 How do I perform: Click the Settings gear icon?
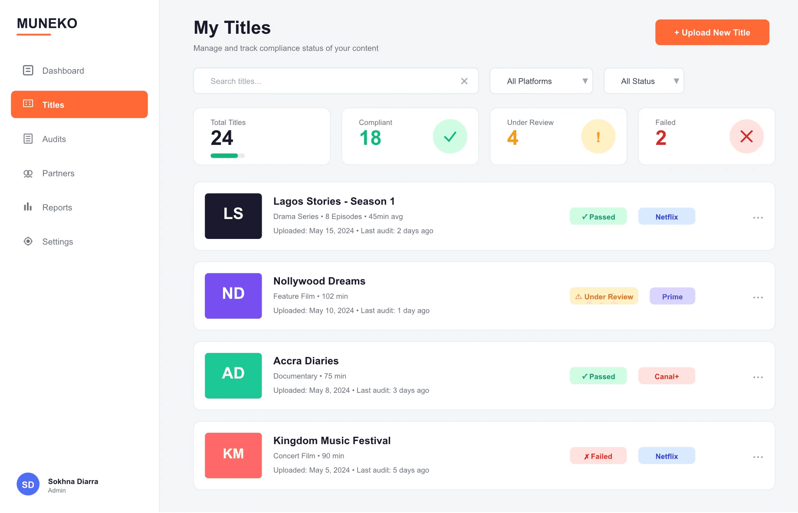click(x=28, y=241)
